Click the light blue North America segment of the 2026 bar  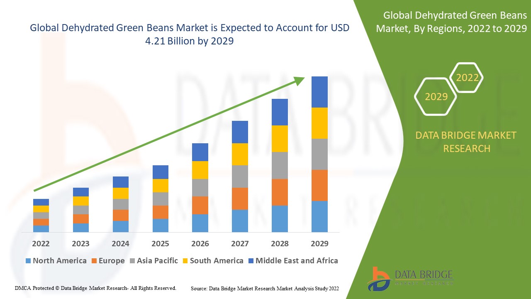click(x=200, y=223)
